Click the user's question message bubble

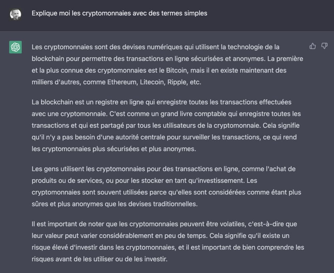119,13
